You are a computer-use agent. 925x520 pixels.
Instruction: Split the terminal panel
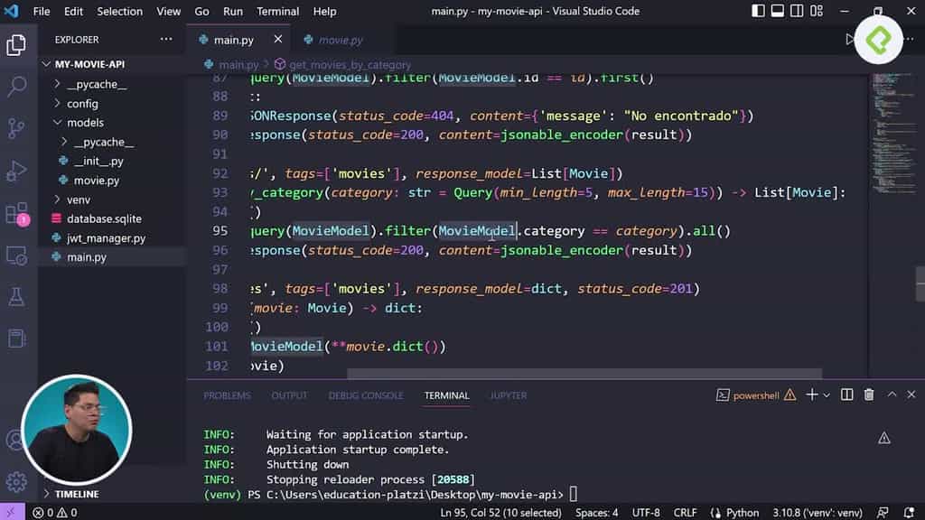(x=846, y=395)
